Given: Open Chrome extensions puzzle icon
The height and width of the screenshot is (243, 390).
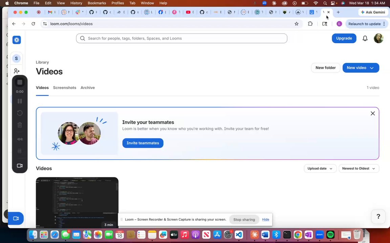Looking at the screenshot, I should [x=310, y=24].
